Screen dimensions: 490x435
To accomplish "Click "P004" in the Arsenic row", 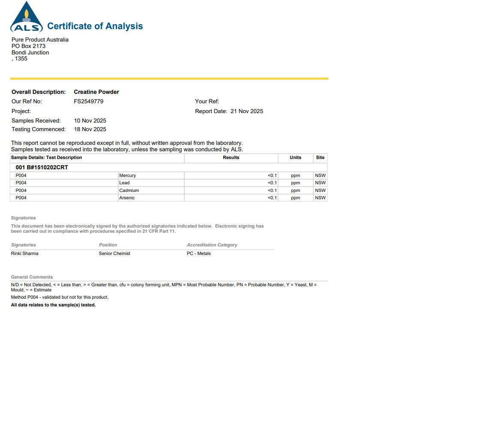I will pyautogui.click(x=21, y=198).
